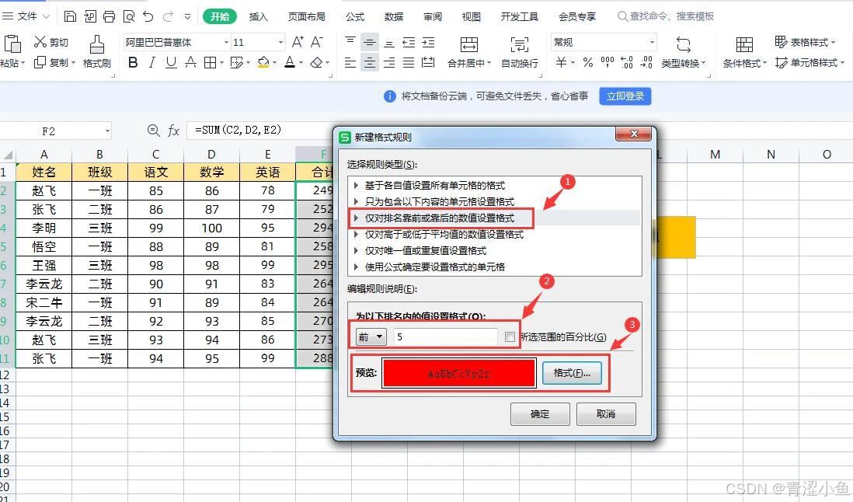Switch to the 插入 ribbon tab
The image size is (853, 502).
259,17
